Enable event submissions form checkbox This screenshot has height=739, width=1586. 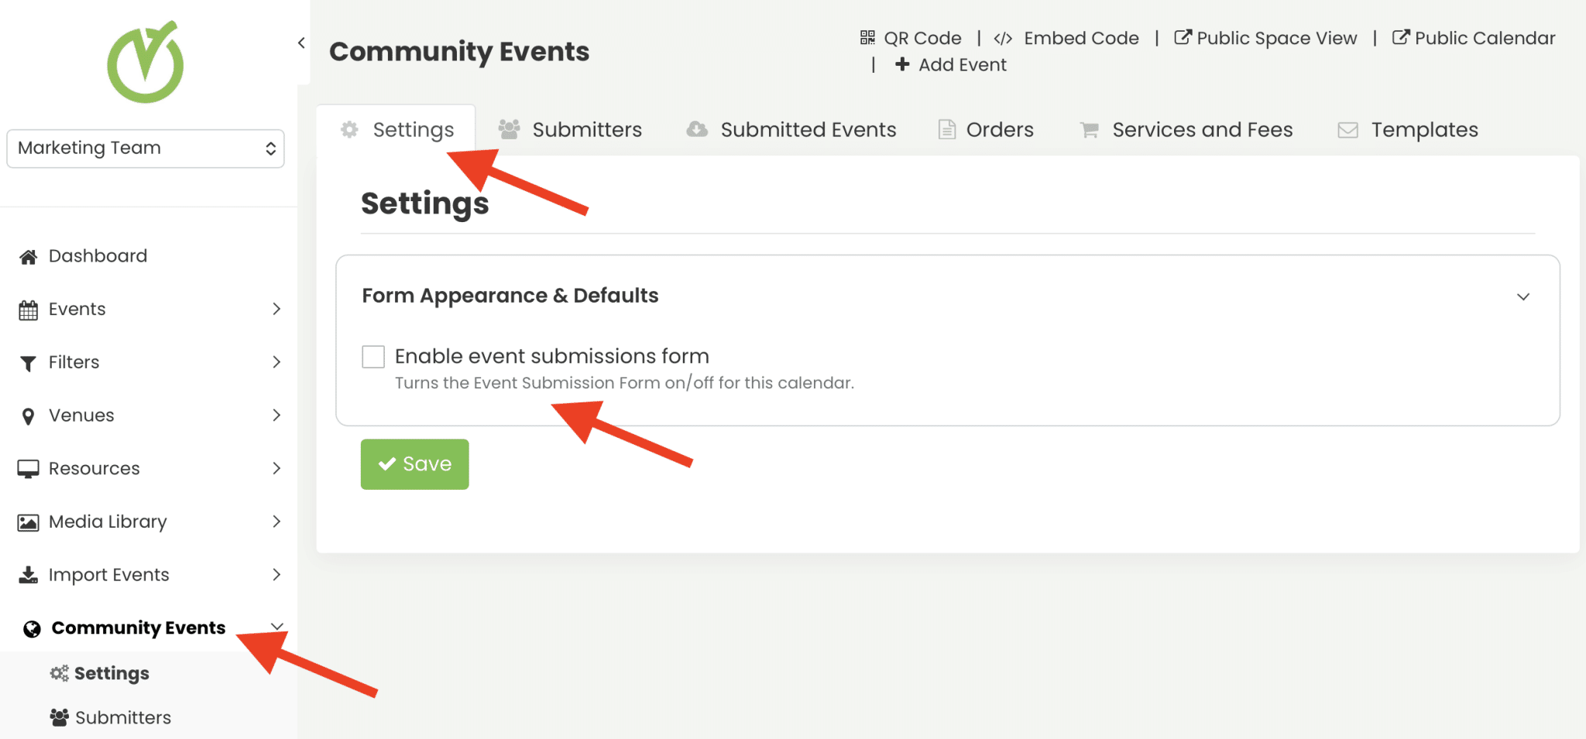pyautogui.click(x=372, y=356)
